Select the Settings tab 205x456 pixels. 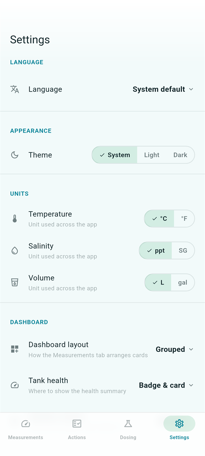(179, 429)
